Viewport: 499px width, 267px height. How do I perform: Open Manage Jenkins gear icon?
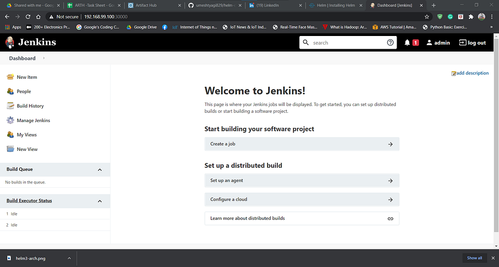tap(10, 120)
